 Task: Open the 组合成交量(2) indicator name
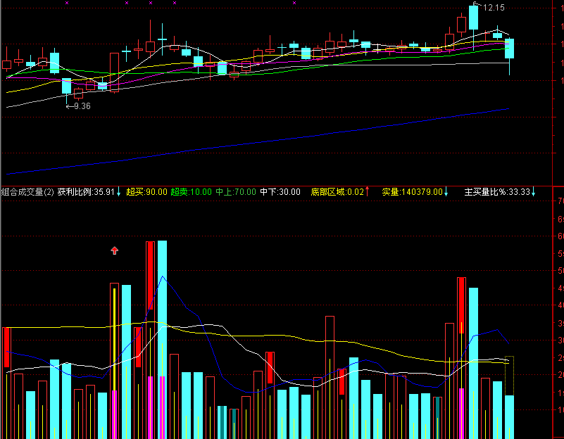point(27,192)
